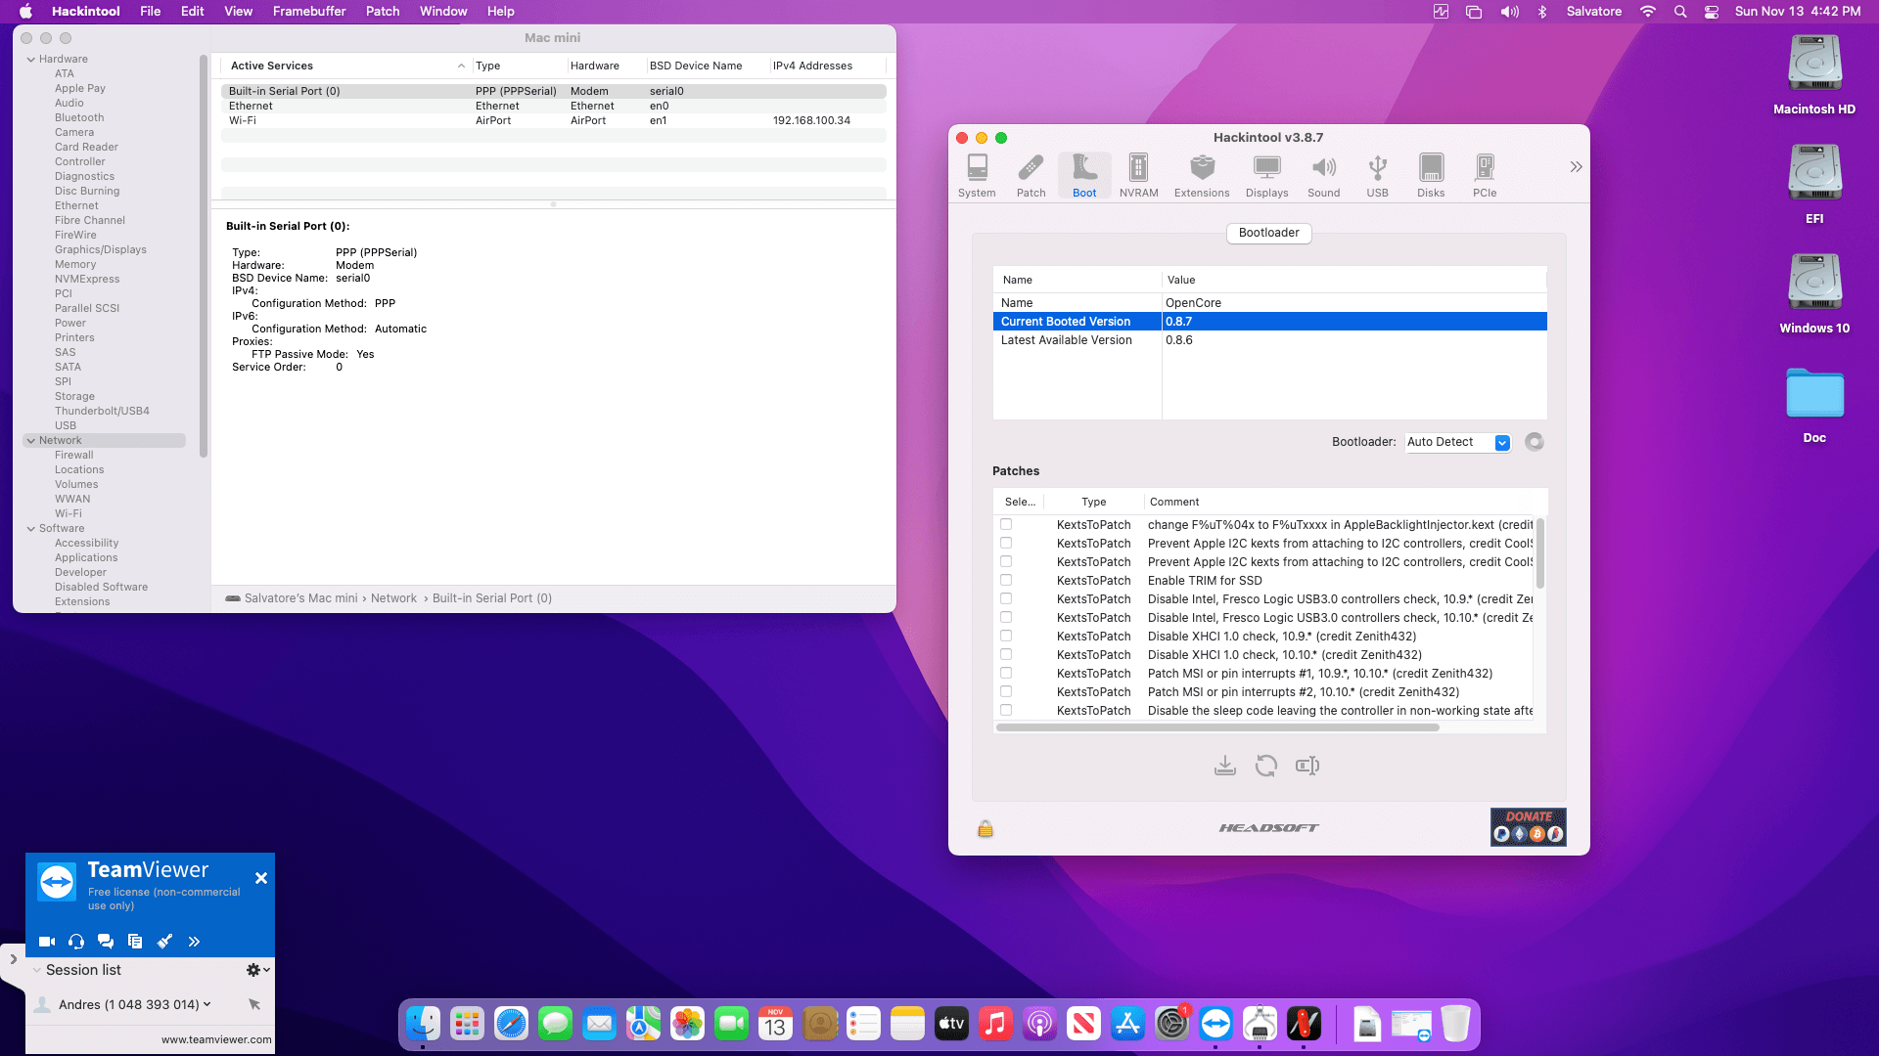Expand Andres session options chevron
This screenshot has width=1879, height=1056.
pos(206,1004)
